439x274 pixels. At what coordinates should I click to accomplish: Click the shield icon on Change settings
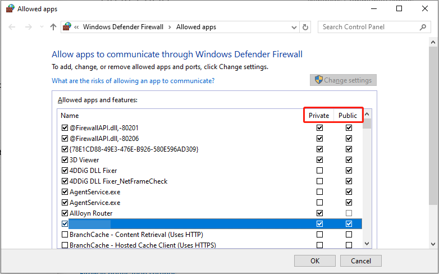tap(319, 80)
